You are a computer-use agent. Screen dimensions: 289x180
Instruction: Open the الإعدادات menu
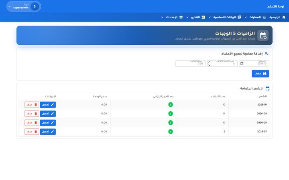coord(172,17)
